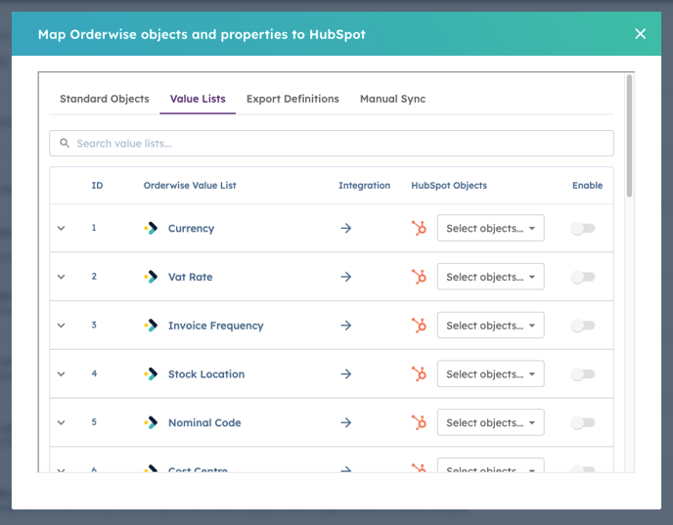The height and width of the screenshot is (525, 673).
Task: Click the integration arrow in Nominal Code row
Action: (x=346, y=422)
